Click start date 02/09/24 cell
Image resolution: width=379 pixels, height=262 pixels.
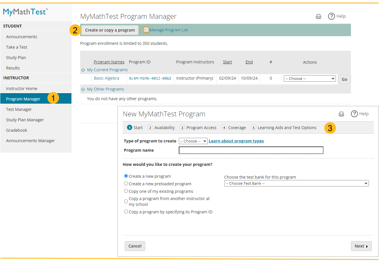[x=227, y=78]
